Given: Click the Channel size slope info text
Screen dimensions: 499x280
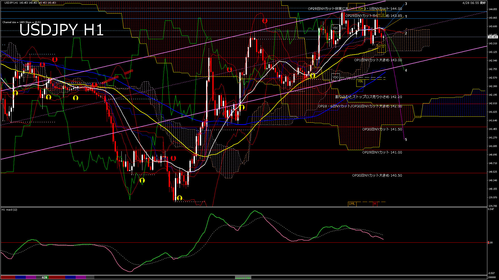Looking at the screenshot, I should click(22, 22).
